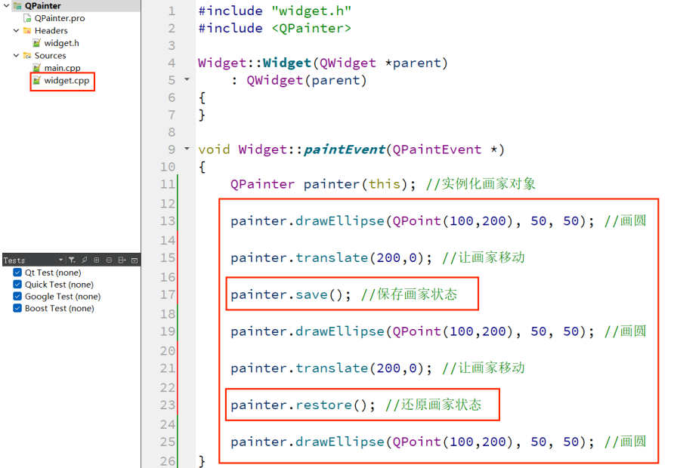Click the widget.h header file icon
The image size is (674, 468).
tap(36, 43)
